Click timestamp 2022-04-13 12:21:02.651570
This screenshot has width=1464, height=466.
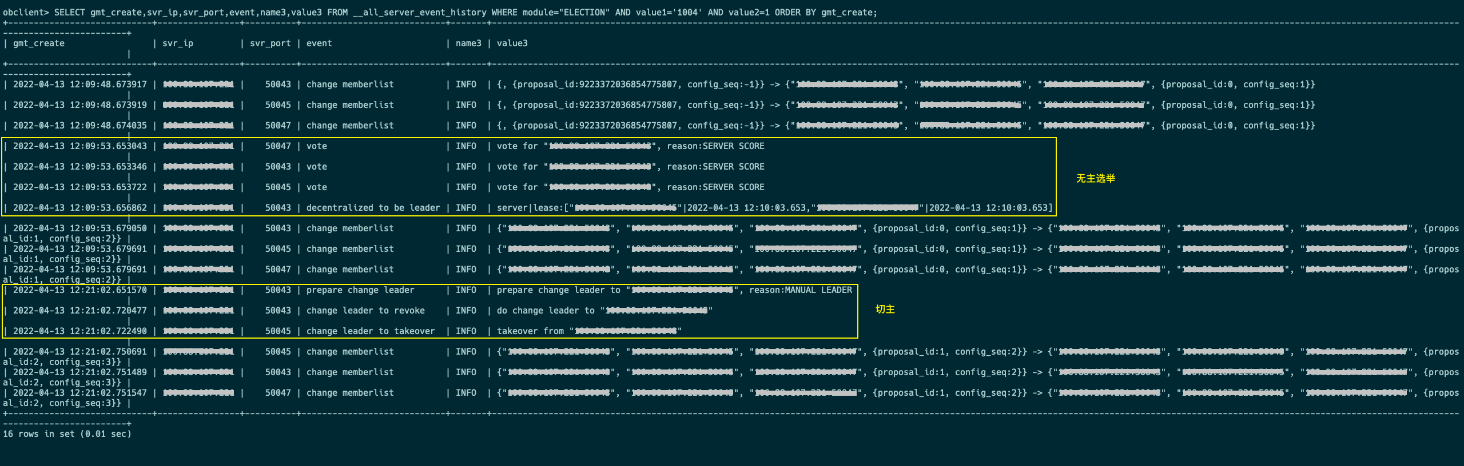click(x=80, y=290)
